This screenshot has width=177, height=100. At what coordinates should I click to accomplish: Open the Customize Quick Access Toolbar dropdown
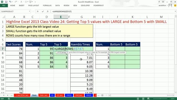click(x=35, y=2)
